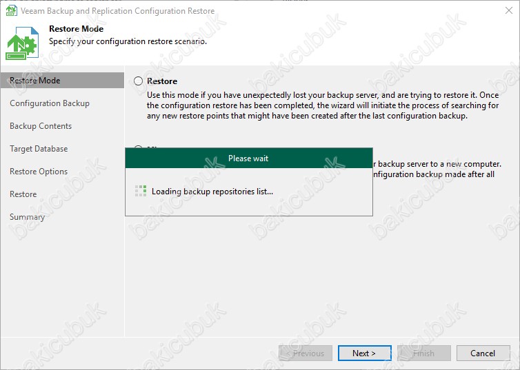Click the Veeam title bar app icon
This screenshot has width=520, height=370.
point(12,10)
